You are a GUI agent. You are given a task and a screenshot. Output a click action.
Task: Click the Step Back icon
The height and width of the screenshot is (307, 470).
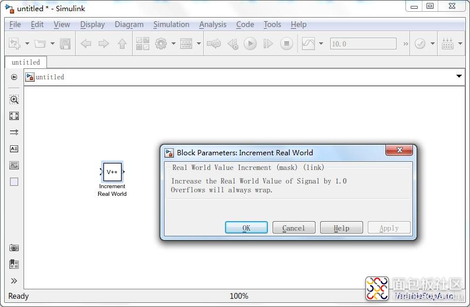[x=233, y=44]
